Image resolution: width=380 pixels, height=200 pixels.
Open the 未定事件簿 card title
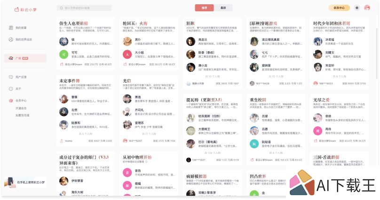coord(69,81)
